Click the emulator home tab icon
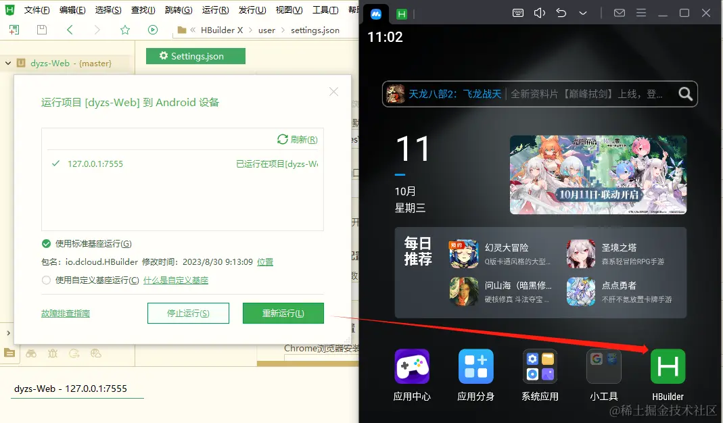Viewport: 723px width, 423px height. (x=376, y=14)
